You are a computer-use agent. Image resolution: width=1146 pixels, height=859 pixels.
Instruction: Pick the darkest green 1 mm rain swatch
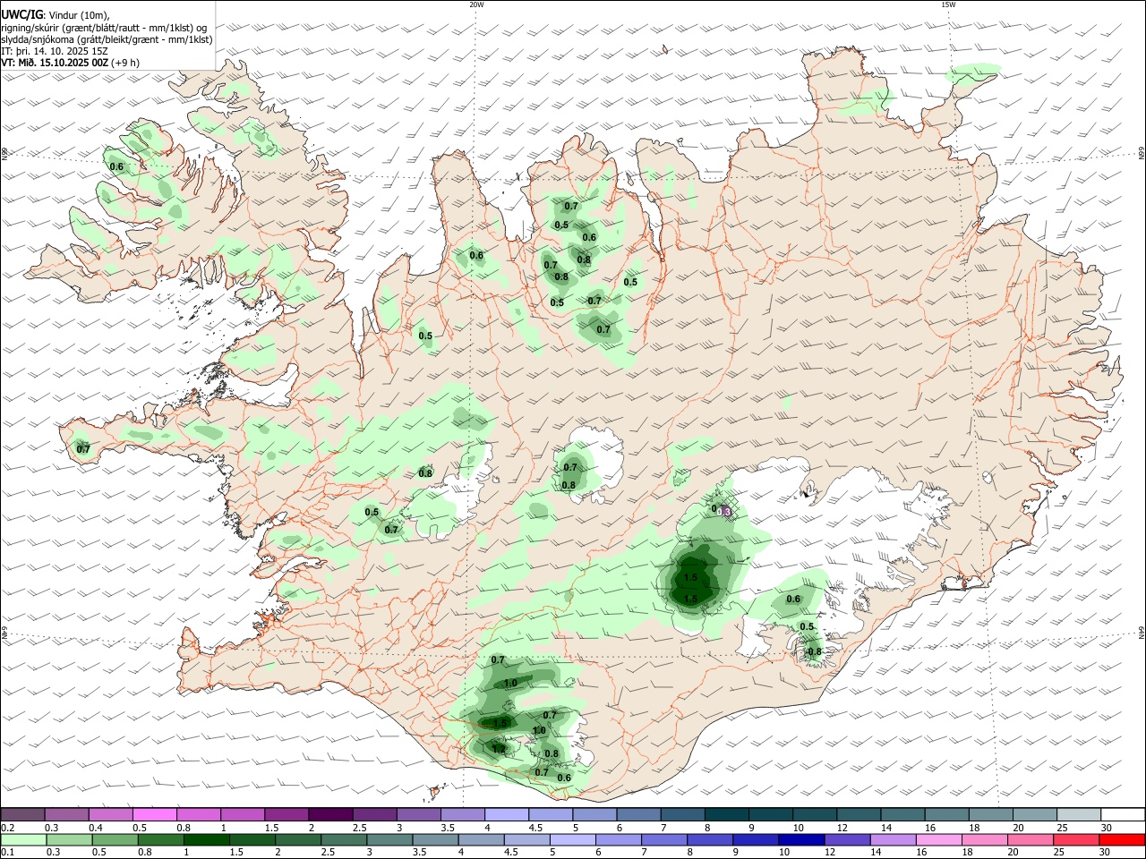click(x=206, y=839)
